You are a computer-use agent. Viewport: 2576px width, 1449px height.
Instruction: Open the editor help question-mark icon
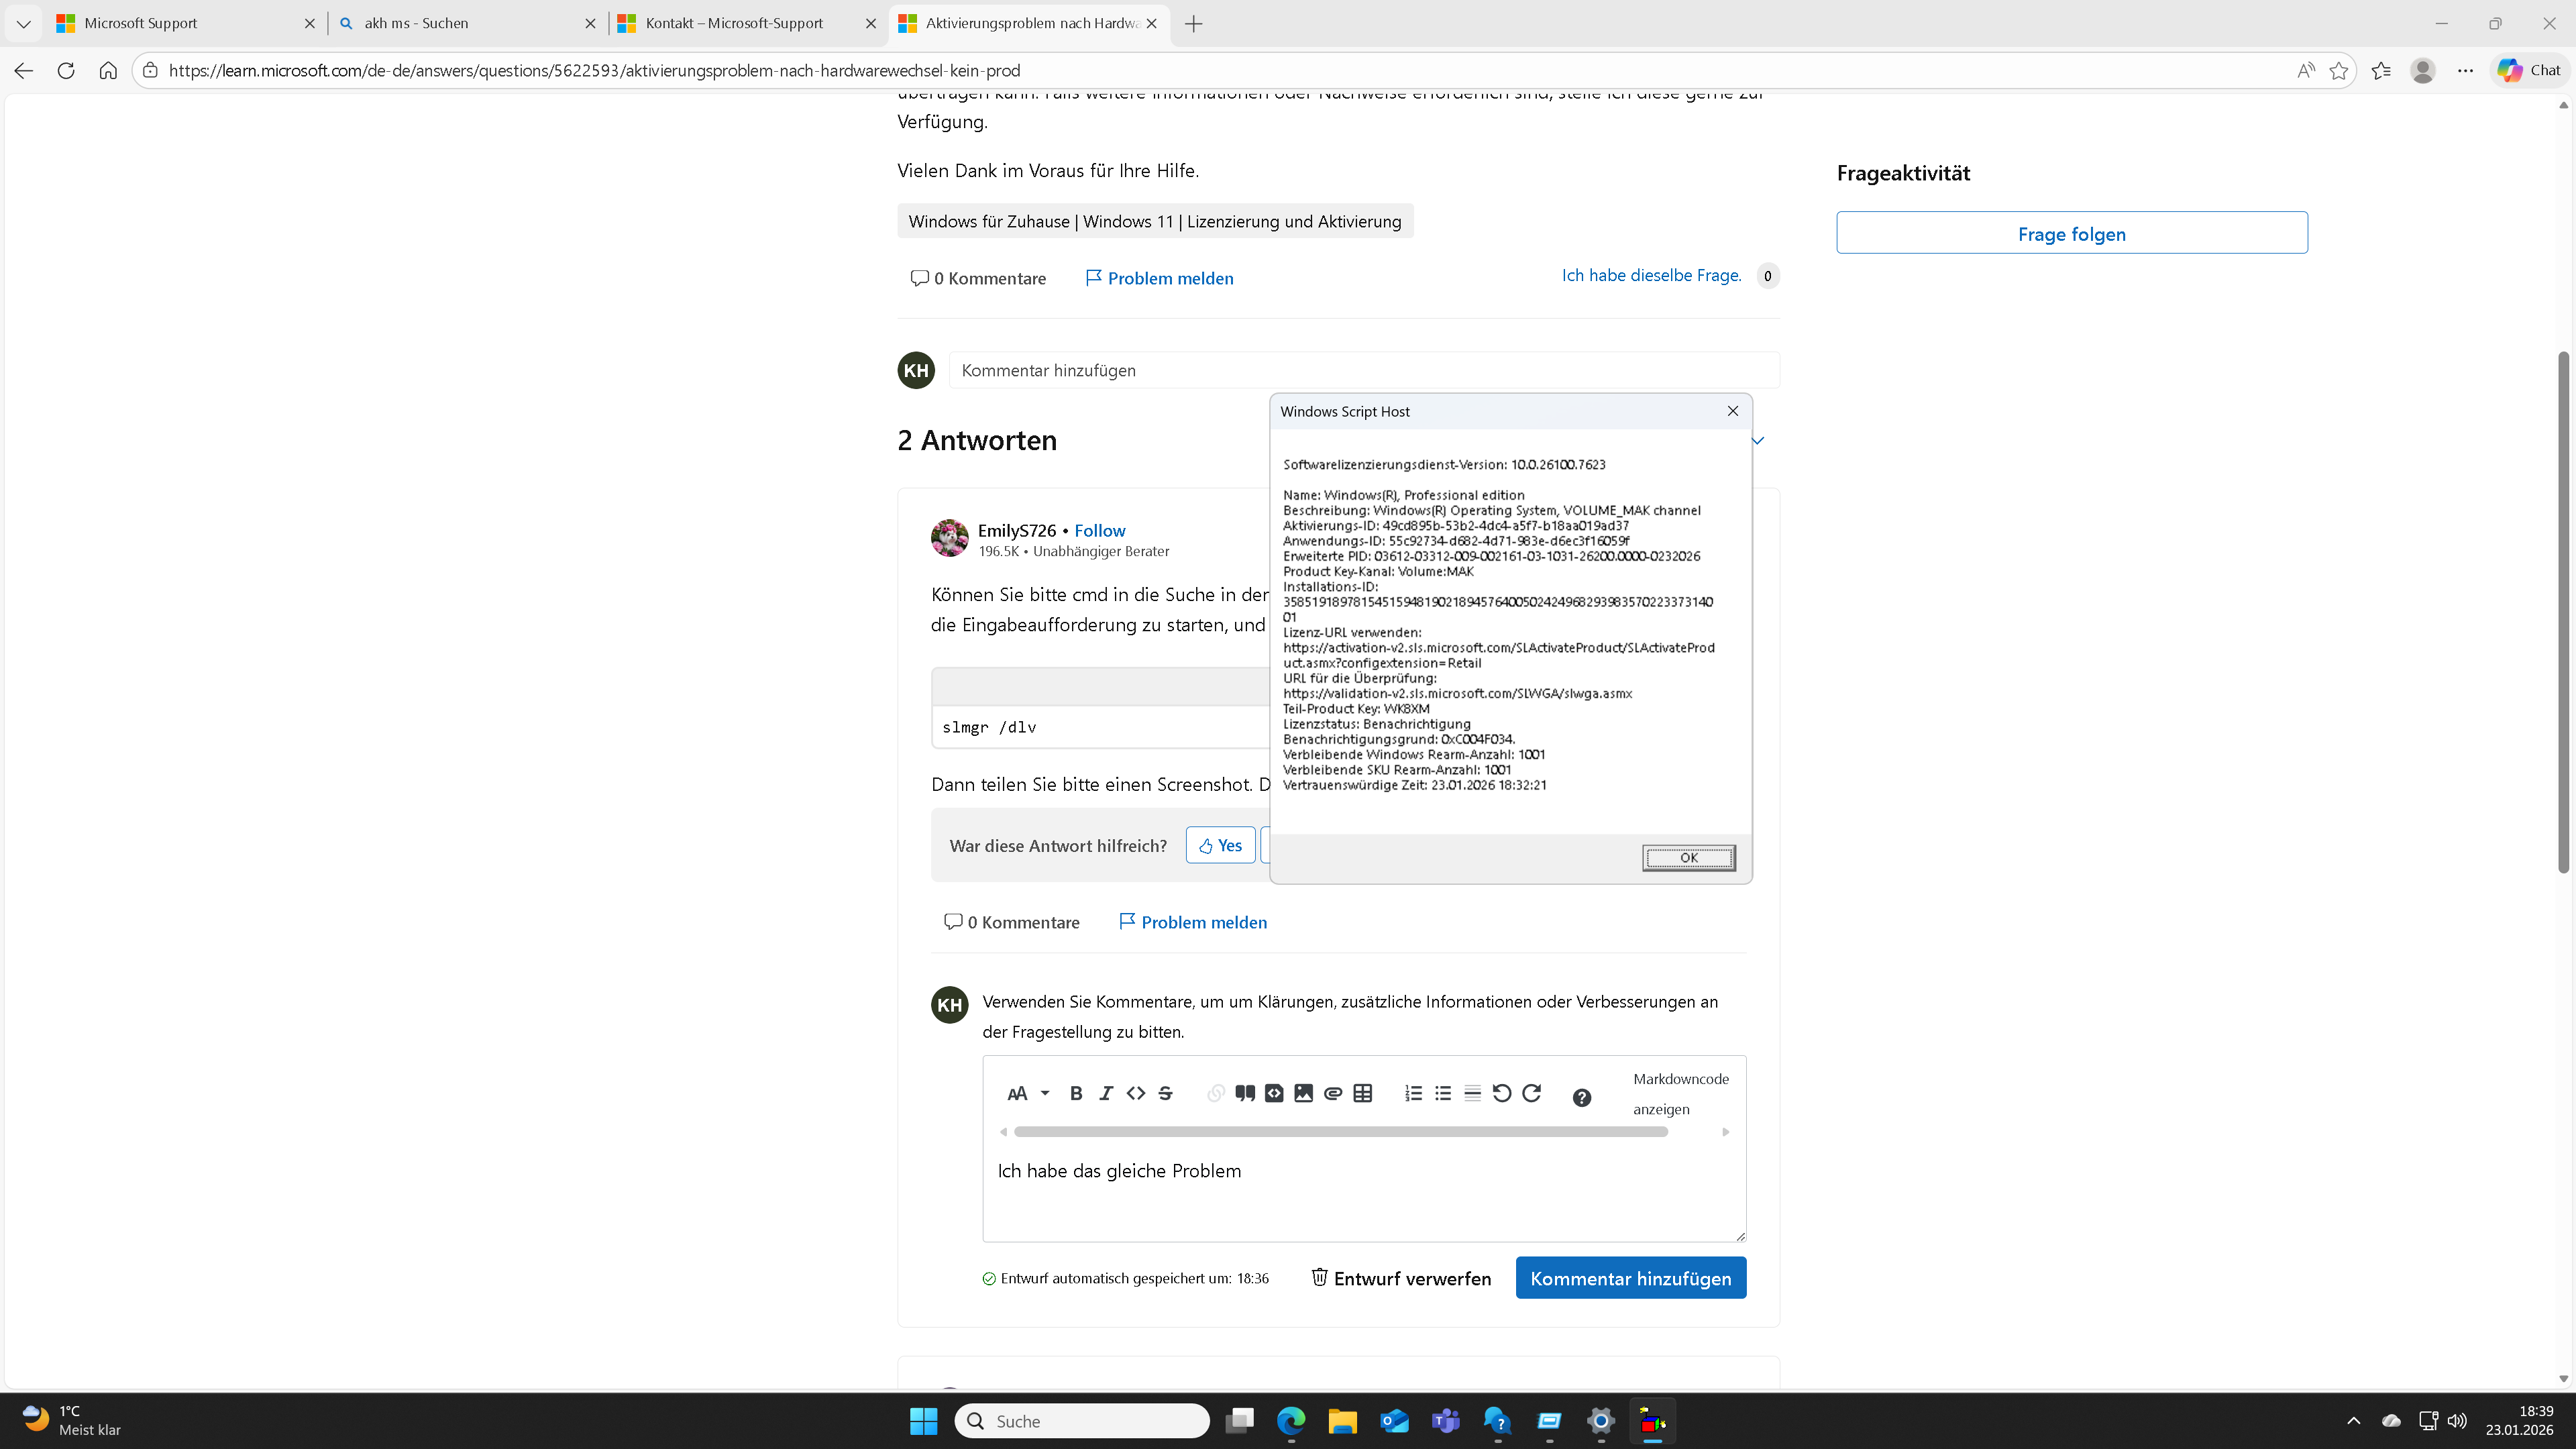[x=1582, y=1097]
